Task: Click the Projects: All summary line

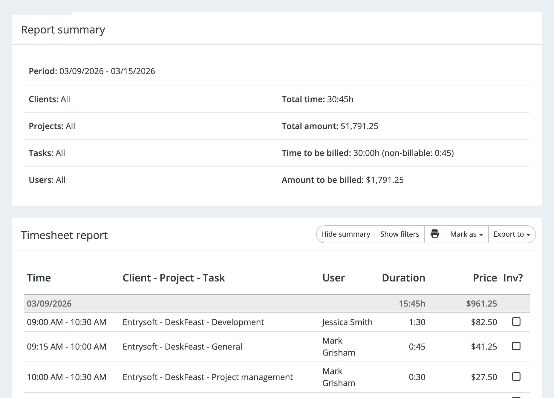Action: (x=52, y=126)
